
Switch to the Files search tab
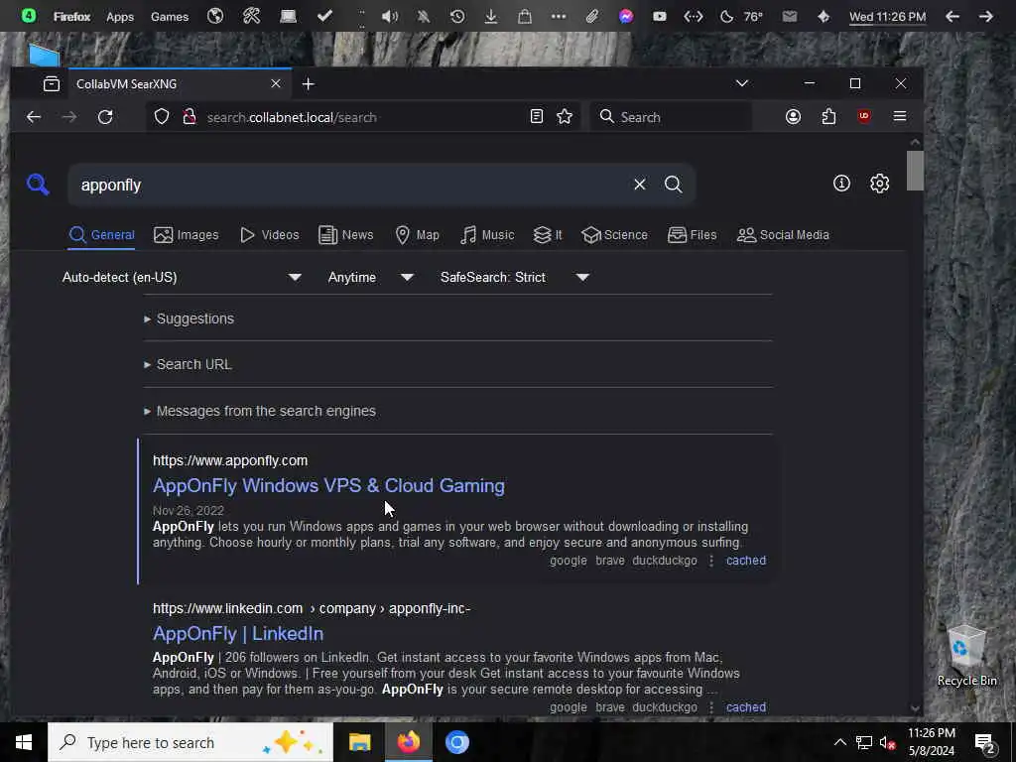point(692,234)
